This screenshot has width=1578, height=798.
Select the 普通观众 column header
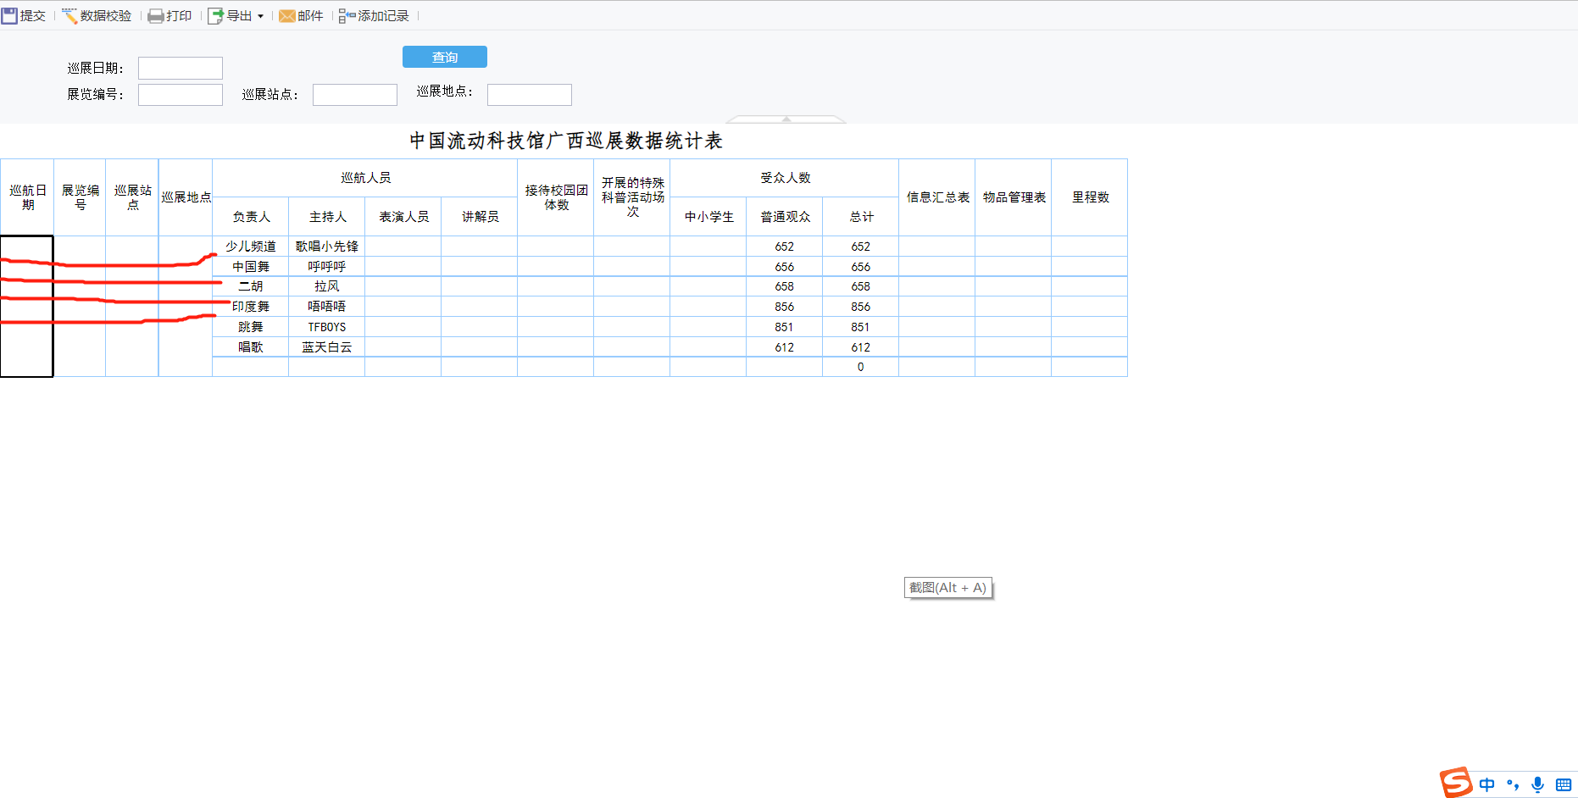click(x=785, y=217)
